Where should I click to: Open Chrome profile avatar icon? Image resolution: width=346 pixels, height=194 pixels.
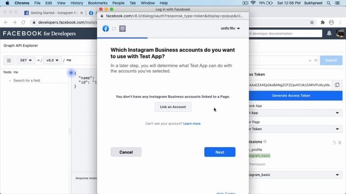(331, 23)
